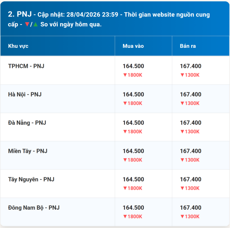
Task: Click the Tây Nguyên - PNJ row label
Action: click(31, 179)
